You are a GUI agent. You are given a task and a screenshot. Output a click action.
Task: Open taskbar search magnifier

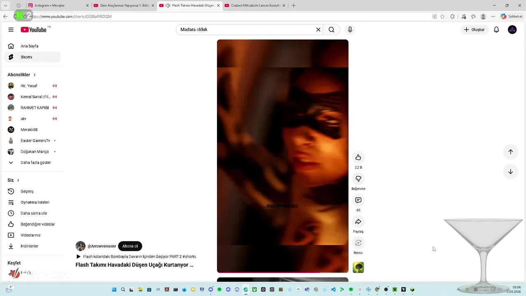click(x=123, y=289)
